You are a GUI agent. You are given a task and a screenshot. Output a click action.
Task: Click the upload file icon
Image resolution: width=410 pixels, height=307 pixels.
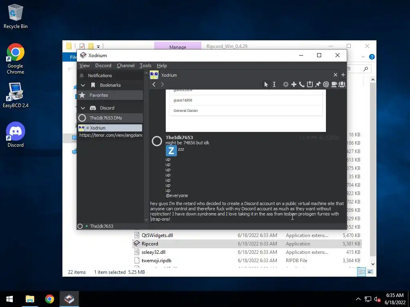310,84
